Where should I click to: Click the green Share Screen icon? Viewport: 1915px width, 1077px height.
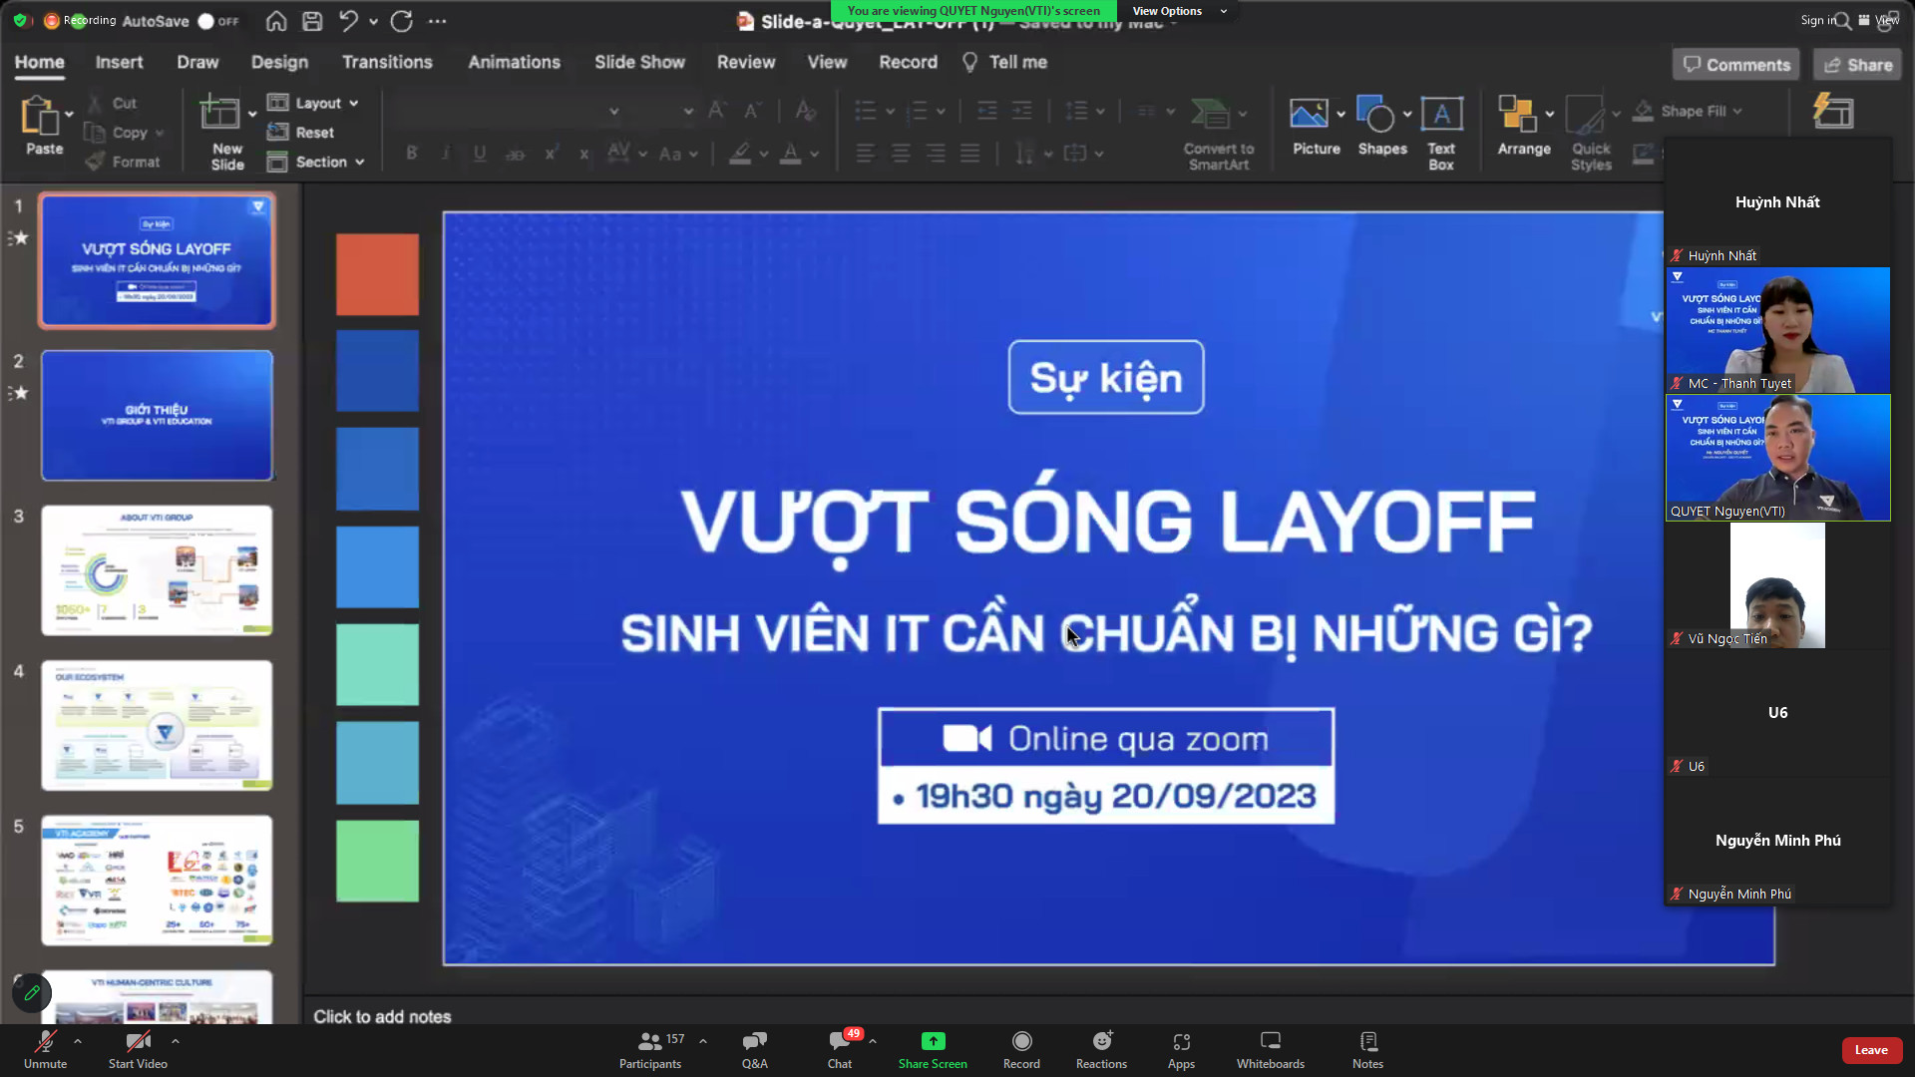pyautogui.click(x=933, y=1041)
